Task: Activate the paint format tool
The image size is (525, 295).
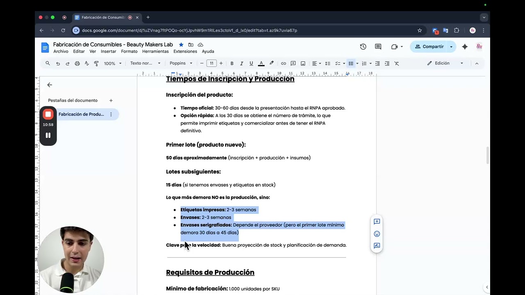Action: [x=96, y=64]
